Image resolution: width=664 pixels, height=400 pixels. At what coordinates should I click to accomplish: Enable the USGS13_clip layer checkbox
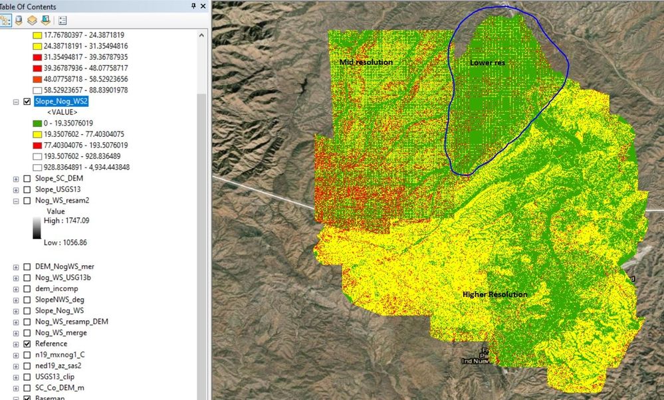click(x=27, y=377)
